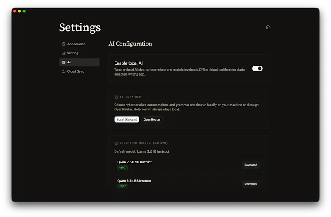Click the Enable local AI heading

click(x=128, y=63)
